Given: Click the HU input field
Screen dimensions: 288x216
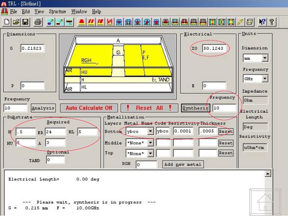Looking at the screenshot, I should click(26, 142).
